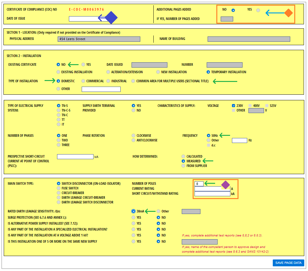
Task: Select Other for rated earth leakage sensitivity
Action: pos(158,211)
